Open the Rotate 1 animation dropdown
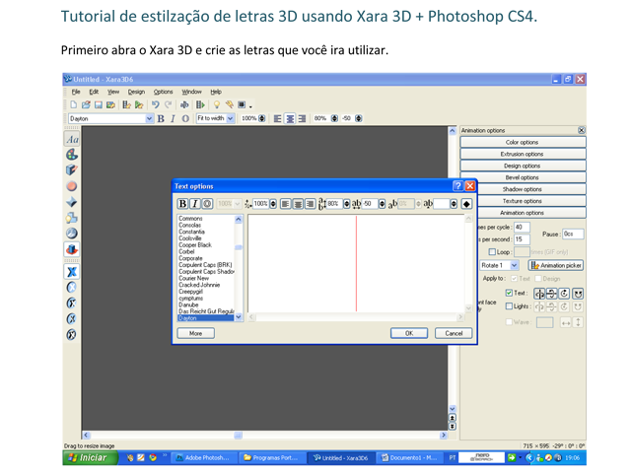The width and height of the screenshot is (631, 473). click(514, 265)
